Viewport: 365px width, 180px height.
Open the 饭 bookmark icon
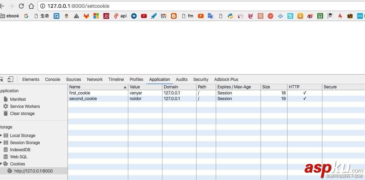290,16
